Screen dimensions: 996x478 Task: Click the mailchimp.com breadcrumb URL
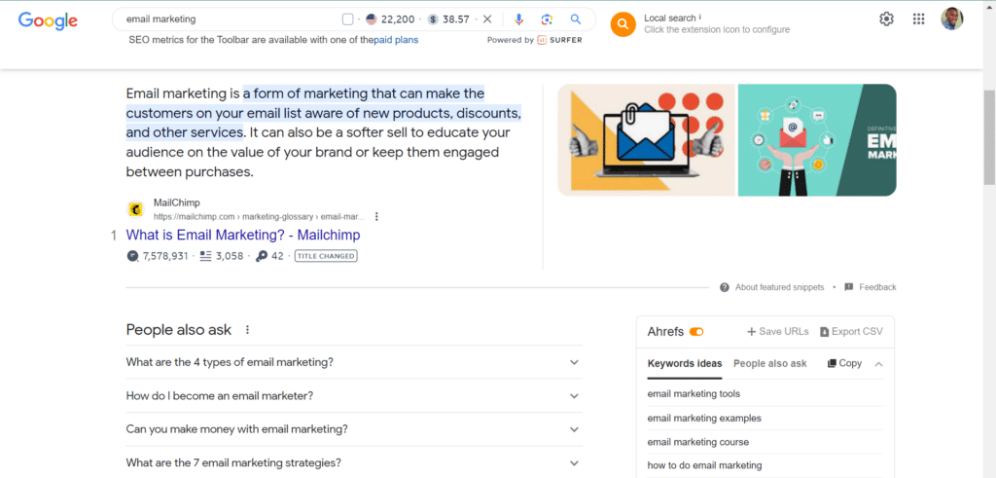261,216
